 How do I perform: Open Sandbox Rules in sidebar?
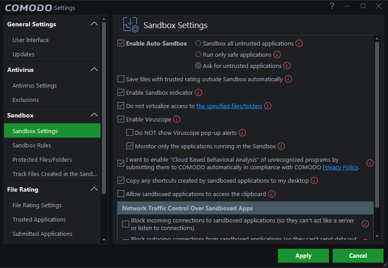point(32,146)
